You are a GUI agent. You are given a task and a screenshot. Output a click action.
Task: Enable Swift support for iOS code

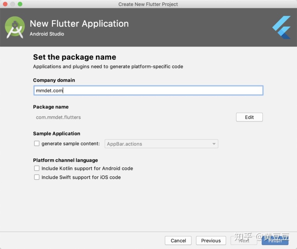click(x=37, y=177)
